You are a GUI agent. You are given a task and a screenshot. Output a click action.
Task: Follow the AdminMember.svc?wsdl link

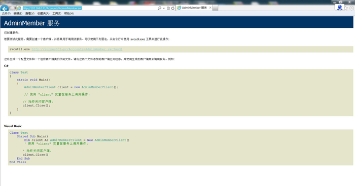click(x=77, y=49)
